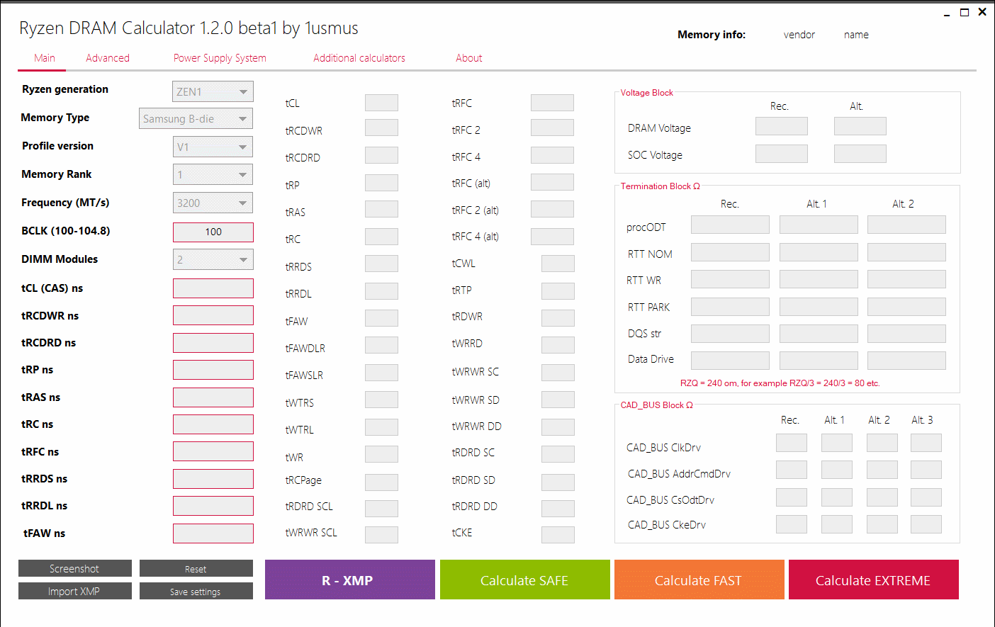Select the DRAM Voltage Alt. field
This screenshot has width=995, height=627.
click(860, 126)
